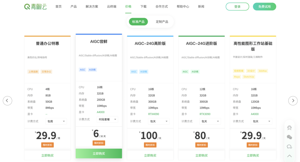Open 下载 navigation item

[144, 6]
